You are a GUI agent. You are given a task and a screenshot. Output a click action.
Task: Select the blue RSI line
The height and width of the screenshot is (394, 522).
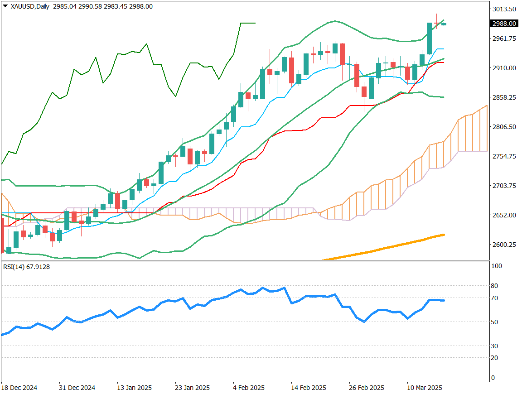tap(227, 297)
